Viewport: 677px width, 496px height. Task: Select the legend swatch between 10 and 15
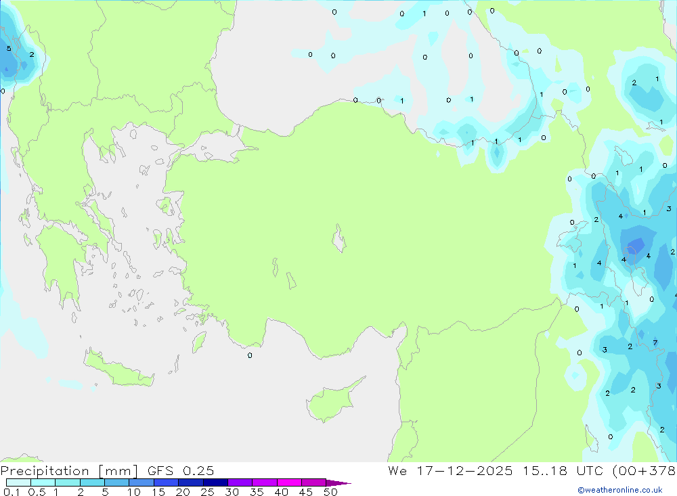click(141, 482)
